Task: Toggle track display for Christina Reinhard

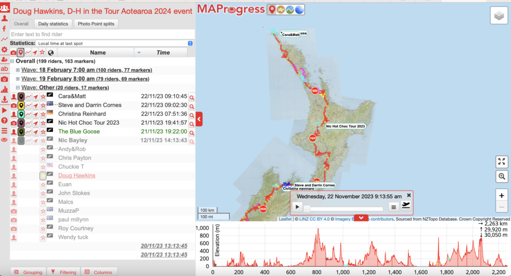Action: (x=28, y=114)
